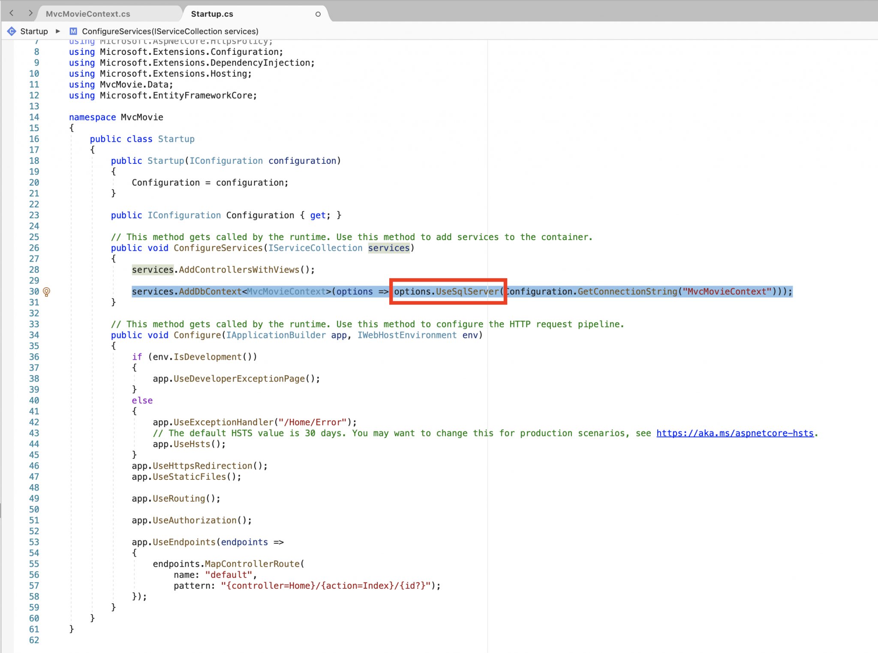Click IWebHostEnvironment type on line 34

(x=407, y=335)
